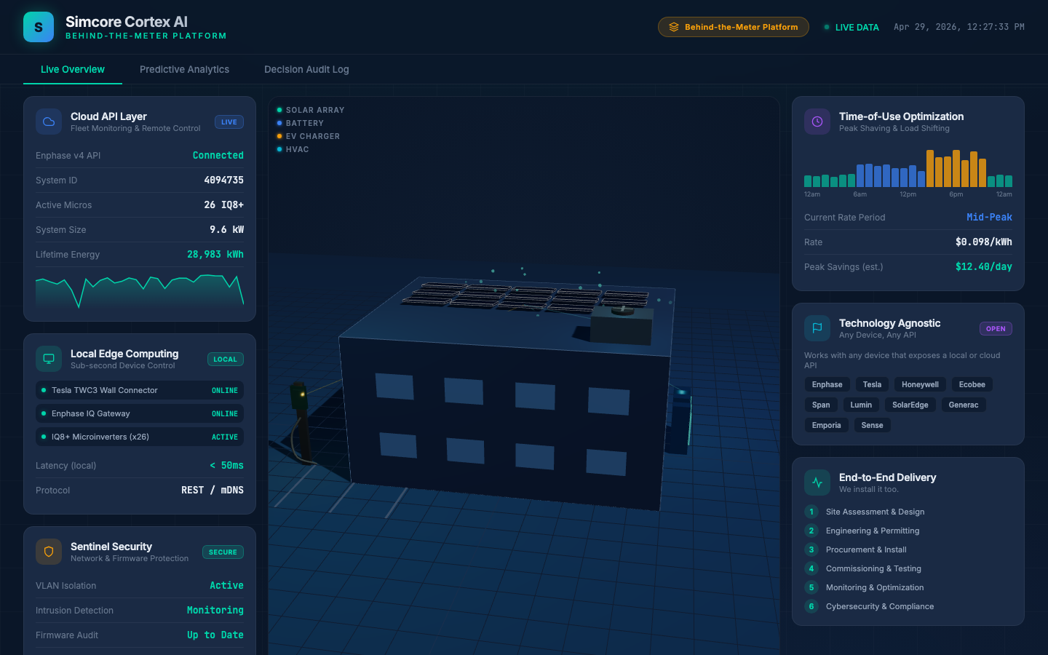This screenshot has width=1048, height=655.
Task: Click the pulse icon on End-to-End Delivery
Action: tap(817, 482)
